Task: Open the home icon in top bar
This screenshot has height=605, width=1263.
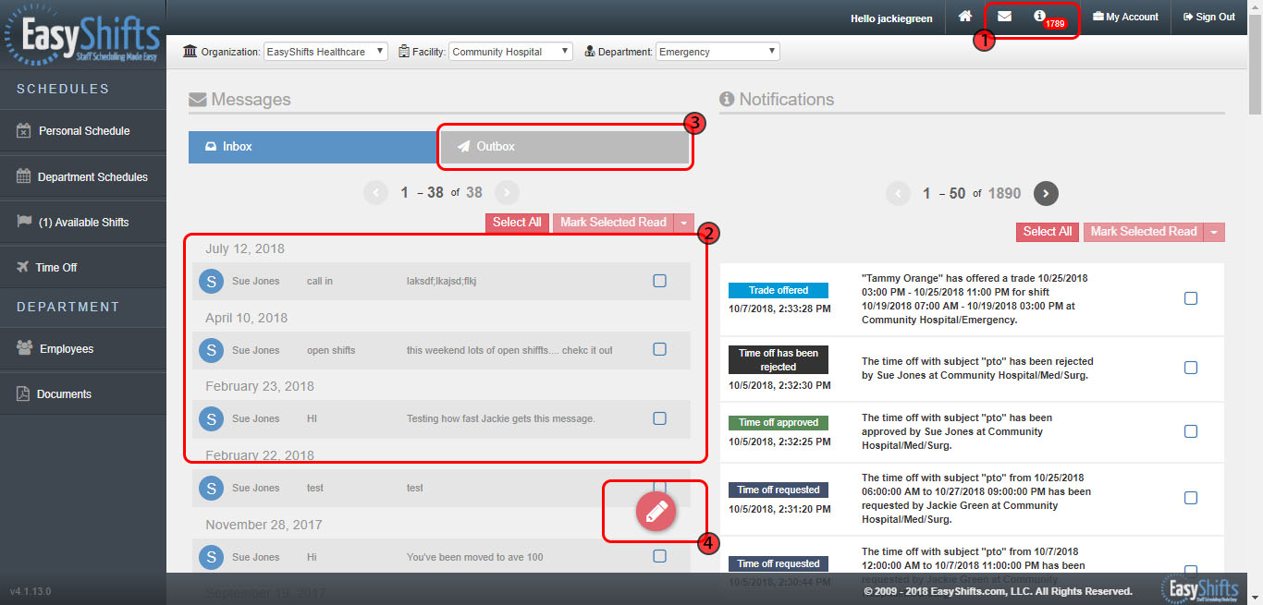Action: [x=964, y=17]
